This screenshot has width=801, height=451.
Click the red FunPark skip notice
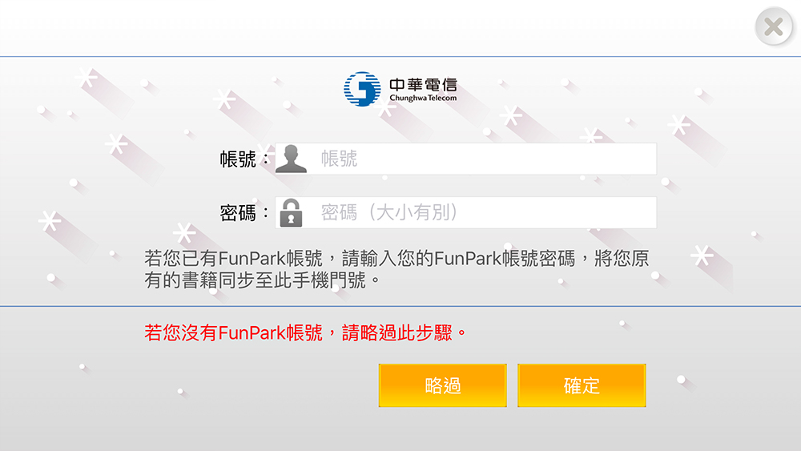click(x=305, y=333)
